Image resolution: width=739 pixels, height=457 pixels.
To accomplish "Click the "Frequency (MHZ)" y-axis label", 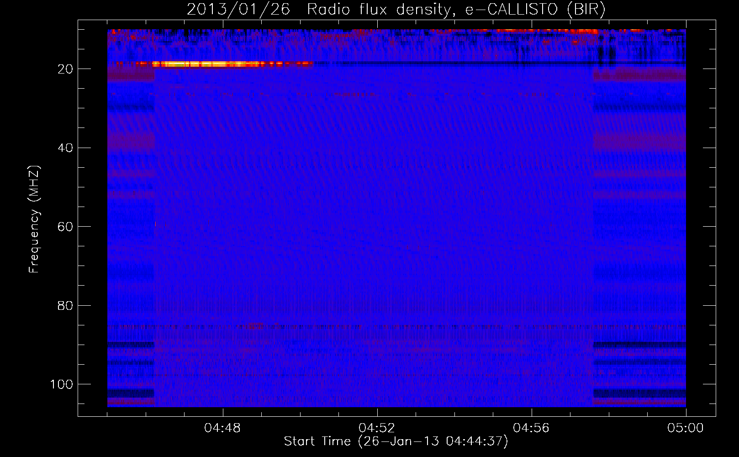I will pyautogui.click(x=34, y=219).
